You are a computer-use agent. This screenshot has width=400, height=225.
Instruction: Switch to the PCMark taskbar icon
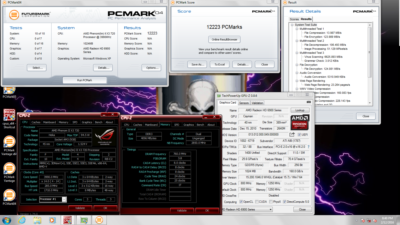pos(99,220)
